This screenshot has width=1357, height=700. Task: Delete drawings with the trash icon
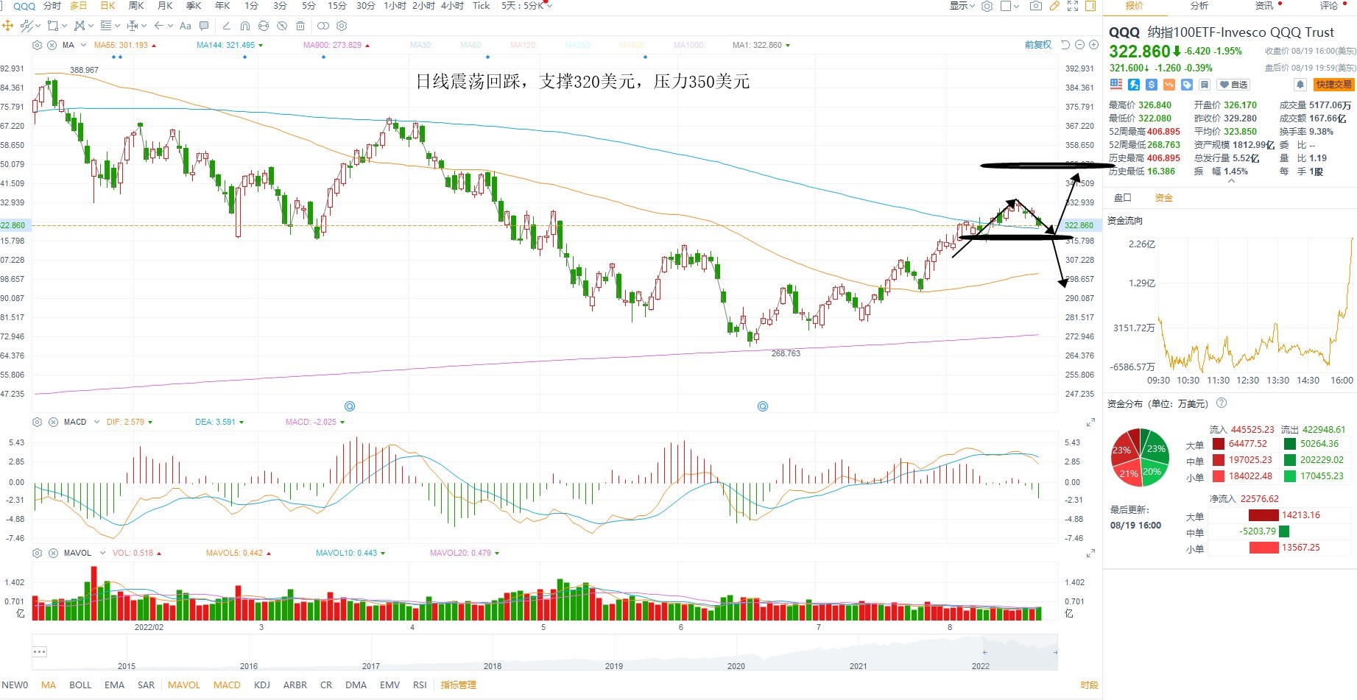pyautogui.click(x=300, y=26)
